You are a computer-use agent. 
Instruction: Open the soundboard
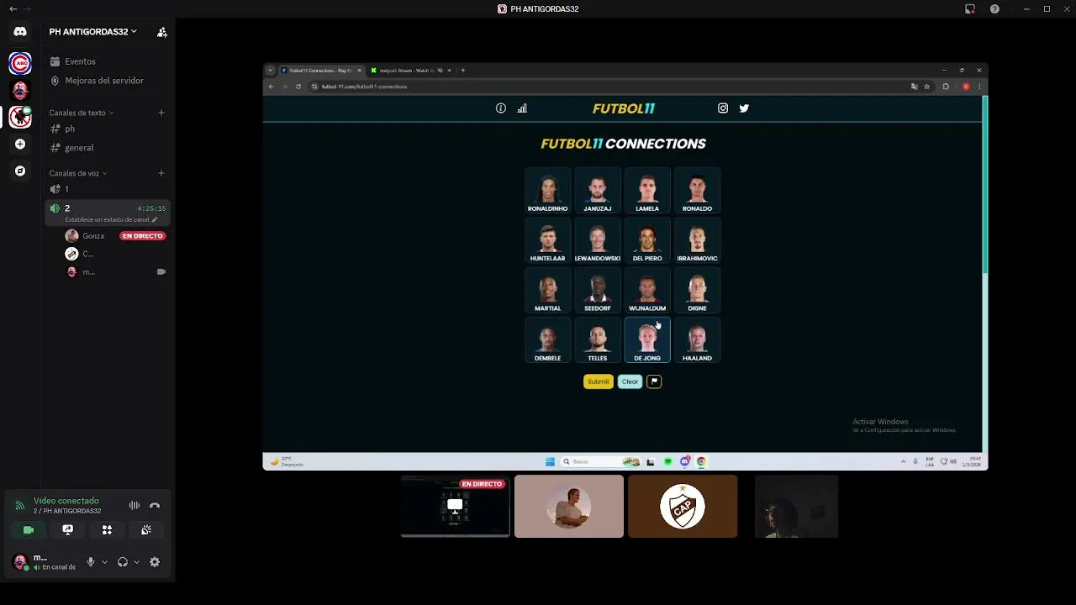coord(146,530)
